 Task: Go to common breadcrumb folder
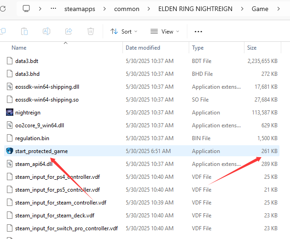coord(127,9)
